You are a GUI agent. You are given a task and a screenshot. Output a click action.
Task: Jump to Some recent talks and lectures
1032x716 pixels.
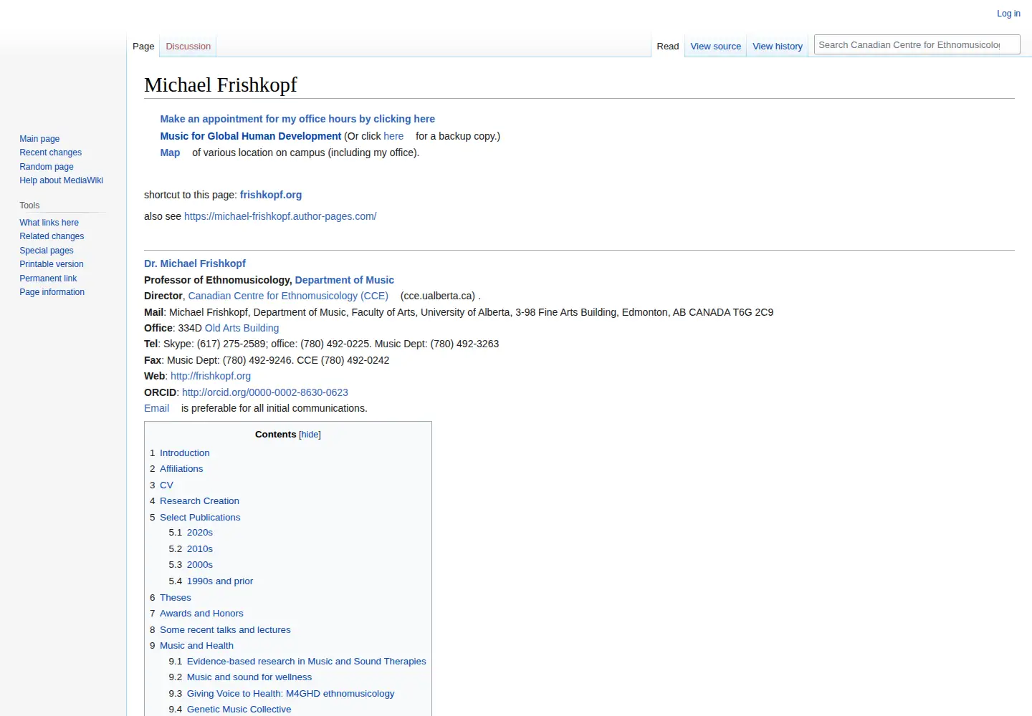225,630
